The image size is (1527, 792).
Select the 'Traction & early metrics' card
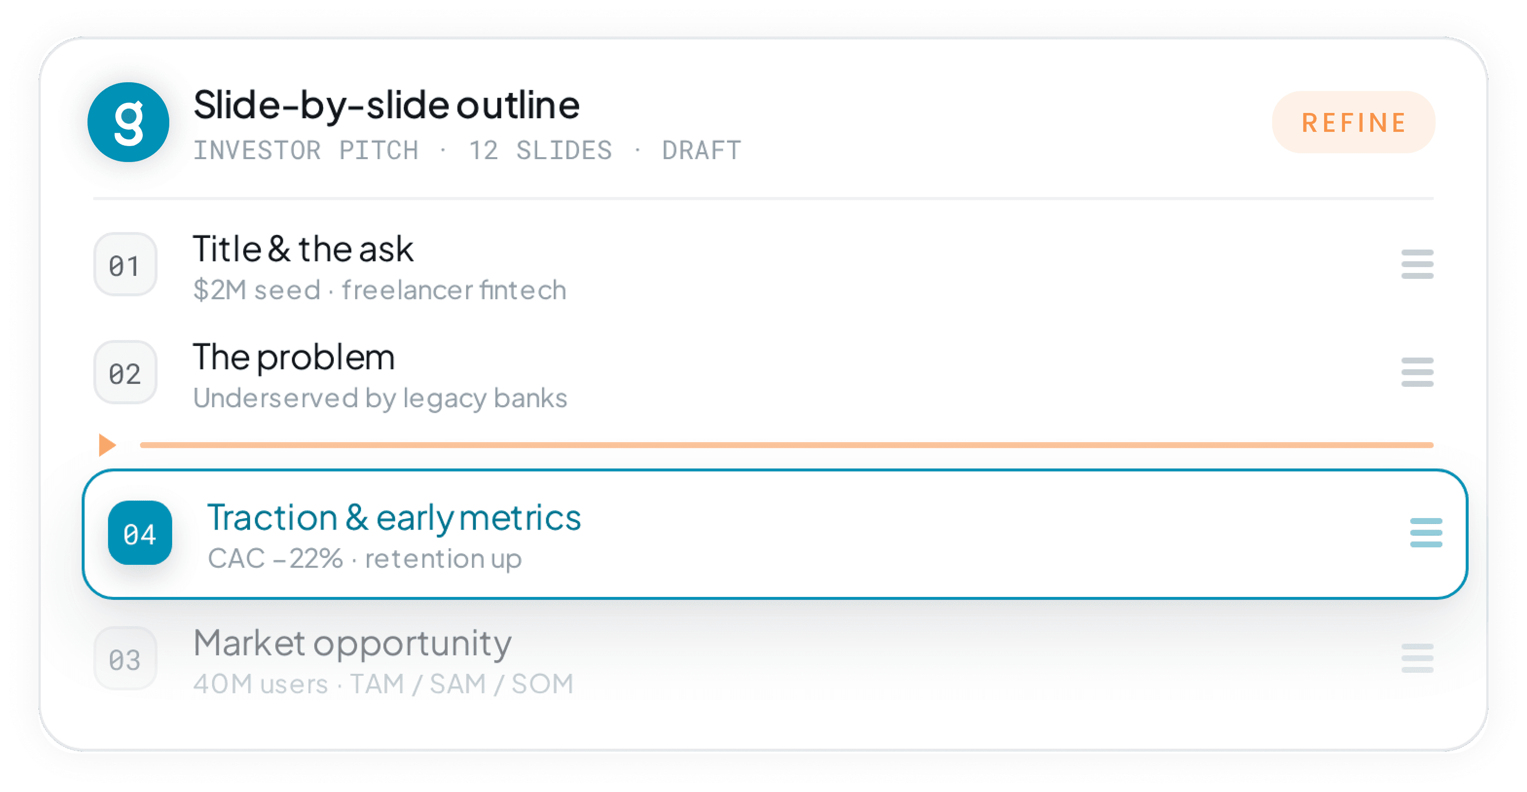[x=775, y=534]
